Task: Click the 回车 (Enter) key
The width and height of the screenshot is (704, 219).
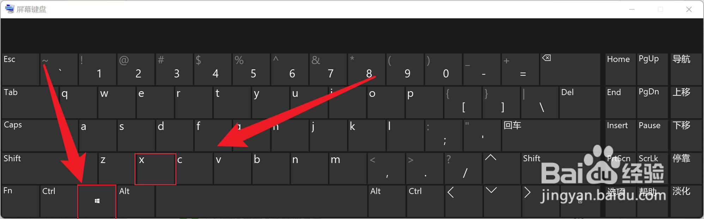Action: pyautogui.click(x=551, y=136)
